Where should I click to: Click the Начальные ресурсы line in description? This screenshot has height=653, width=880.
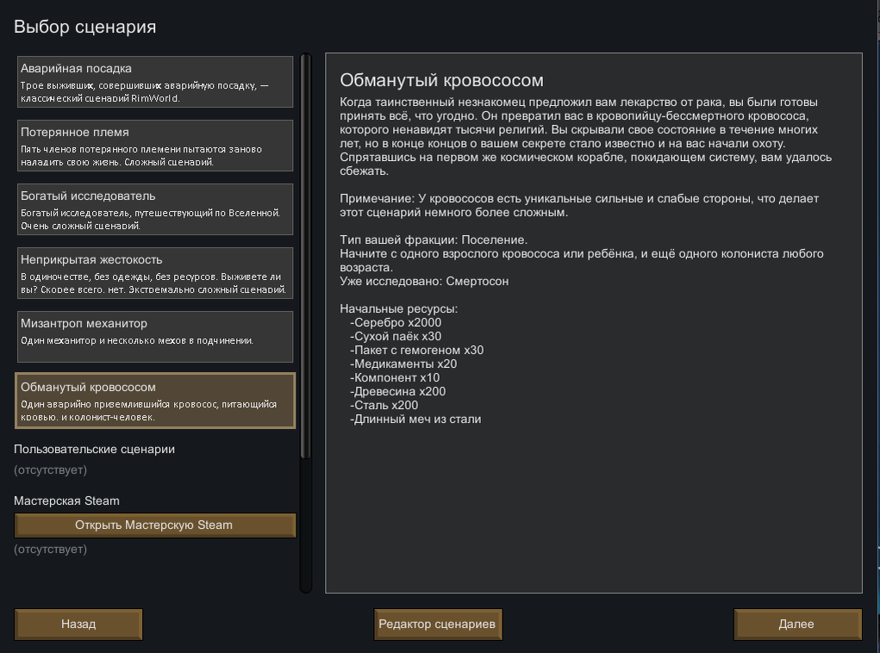point(398,308)
